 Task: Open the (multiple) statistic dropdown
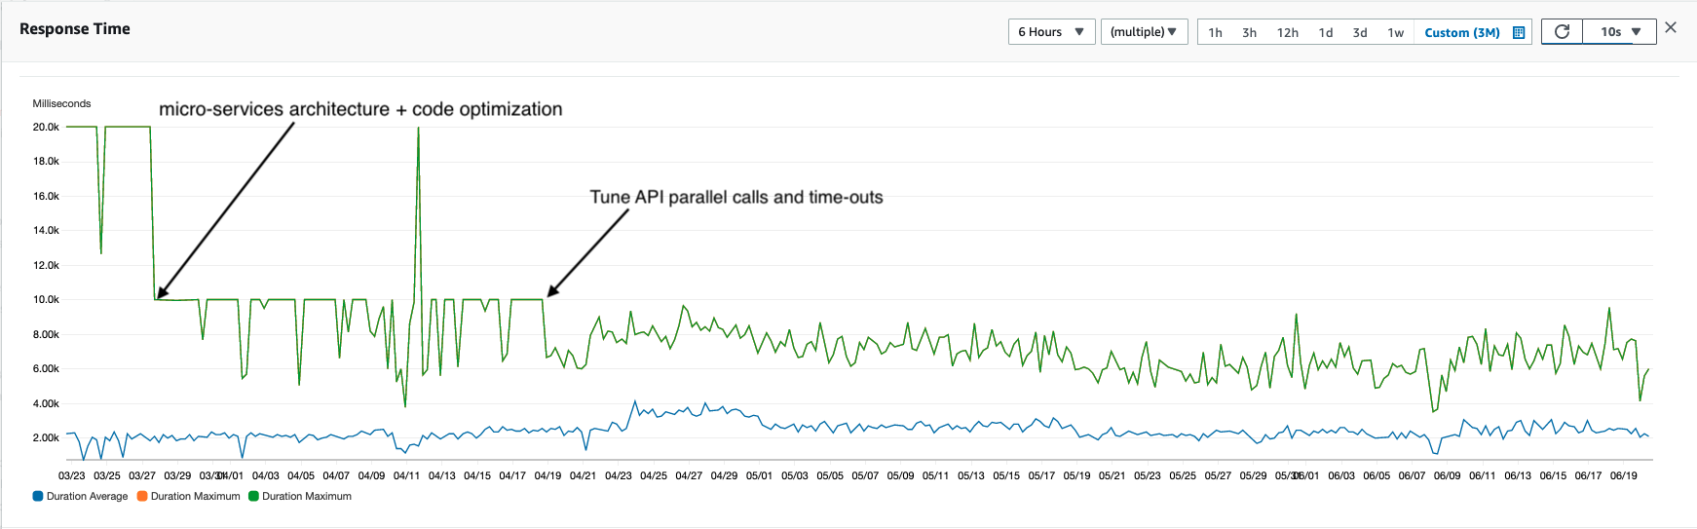(x=1145, y=32)
